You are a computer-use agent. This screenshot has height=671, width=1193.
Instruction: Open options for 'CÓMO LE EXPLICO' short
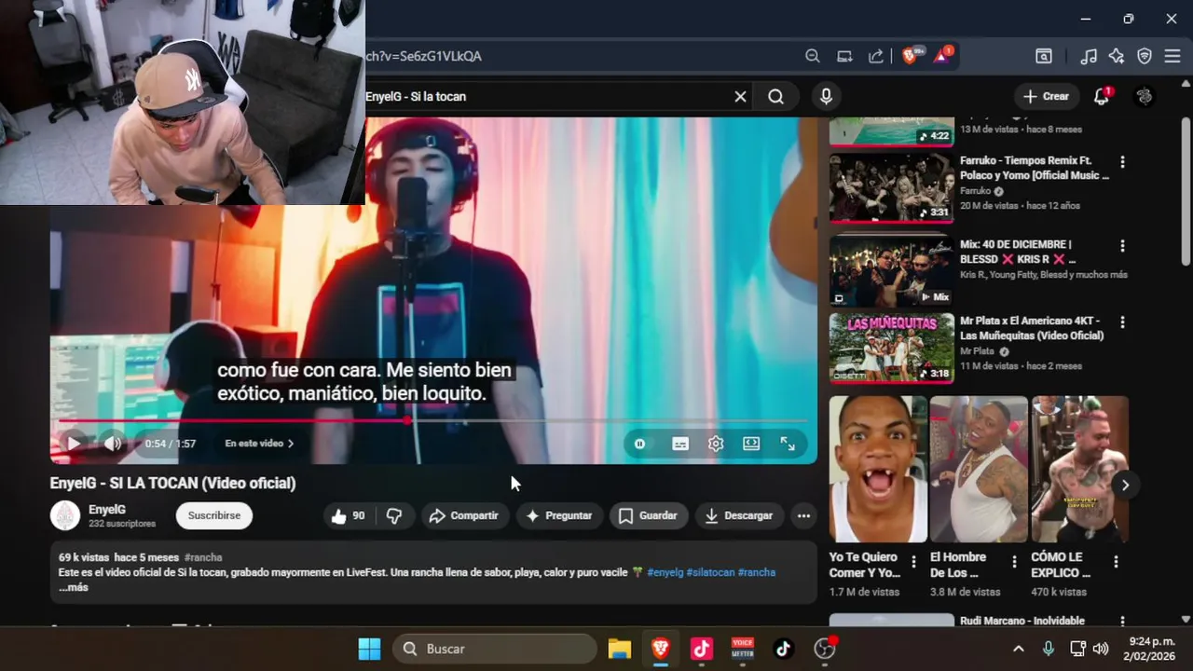coord(1116,562)
